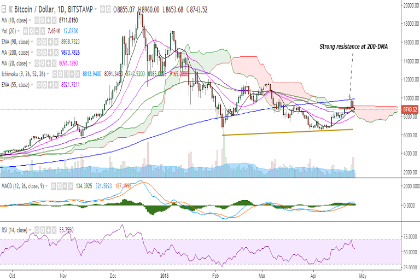
Task: Open settings gear for RSI
Action: click(43, 230)
